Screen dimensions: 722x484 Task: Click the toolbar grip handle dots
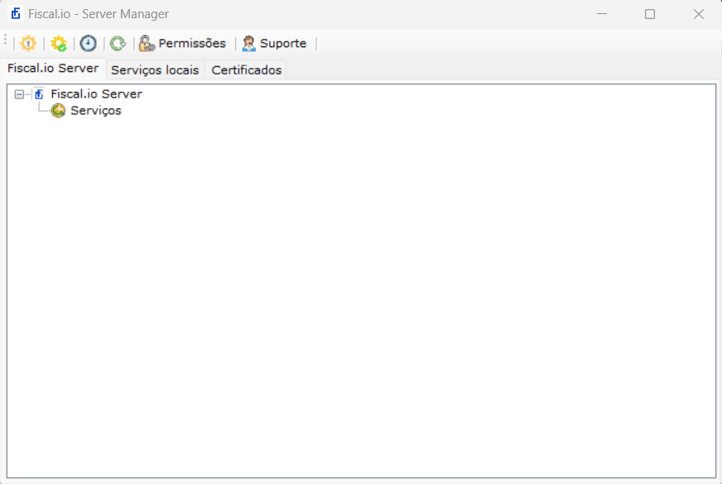click(6, 40)
